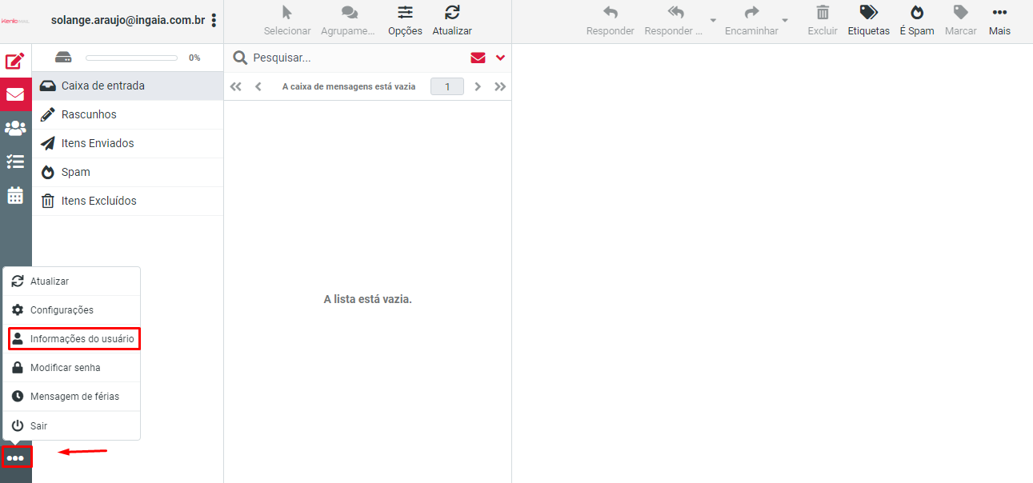Expand the dropdown arrow next to Responder a todos
The image size is (1033, 483).
(712, 21)
